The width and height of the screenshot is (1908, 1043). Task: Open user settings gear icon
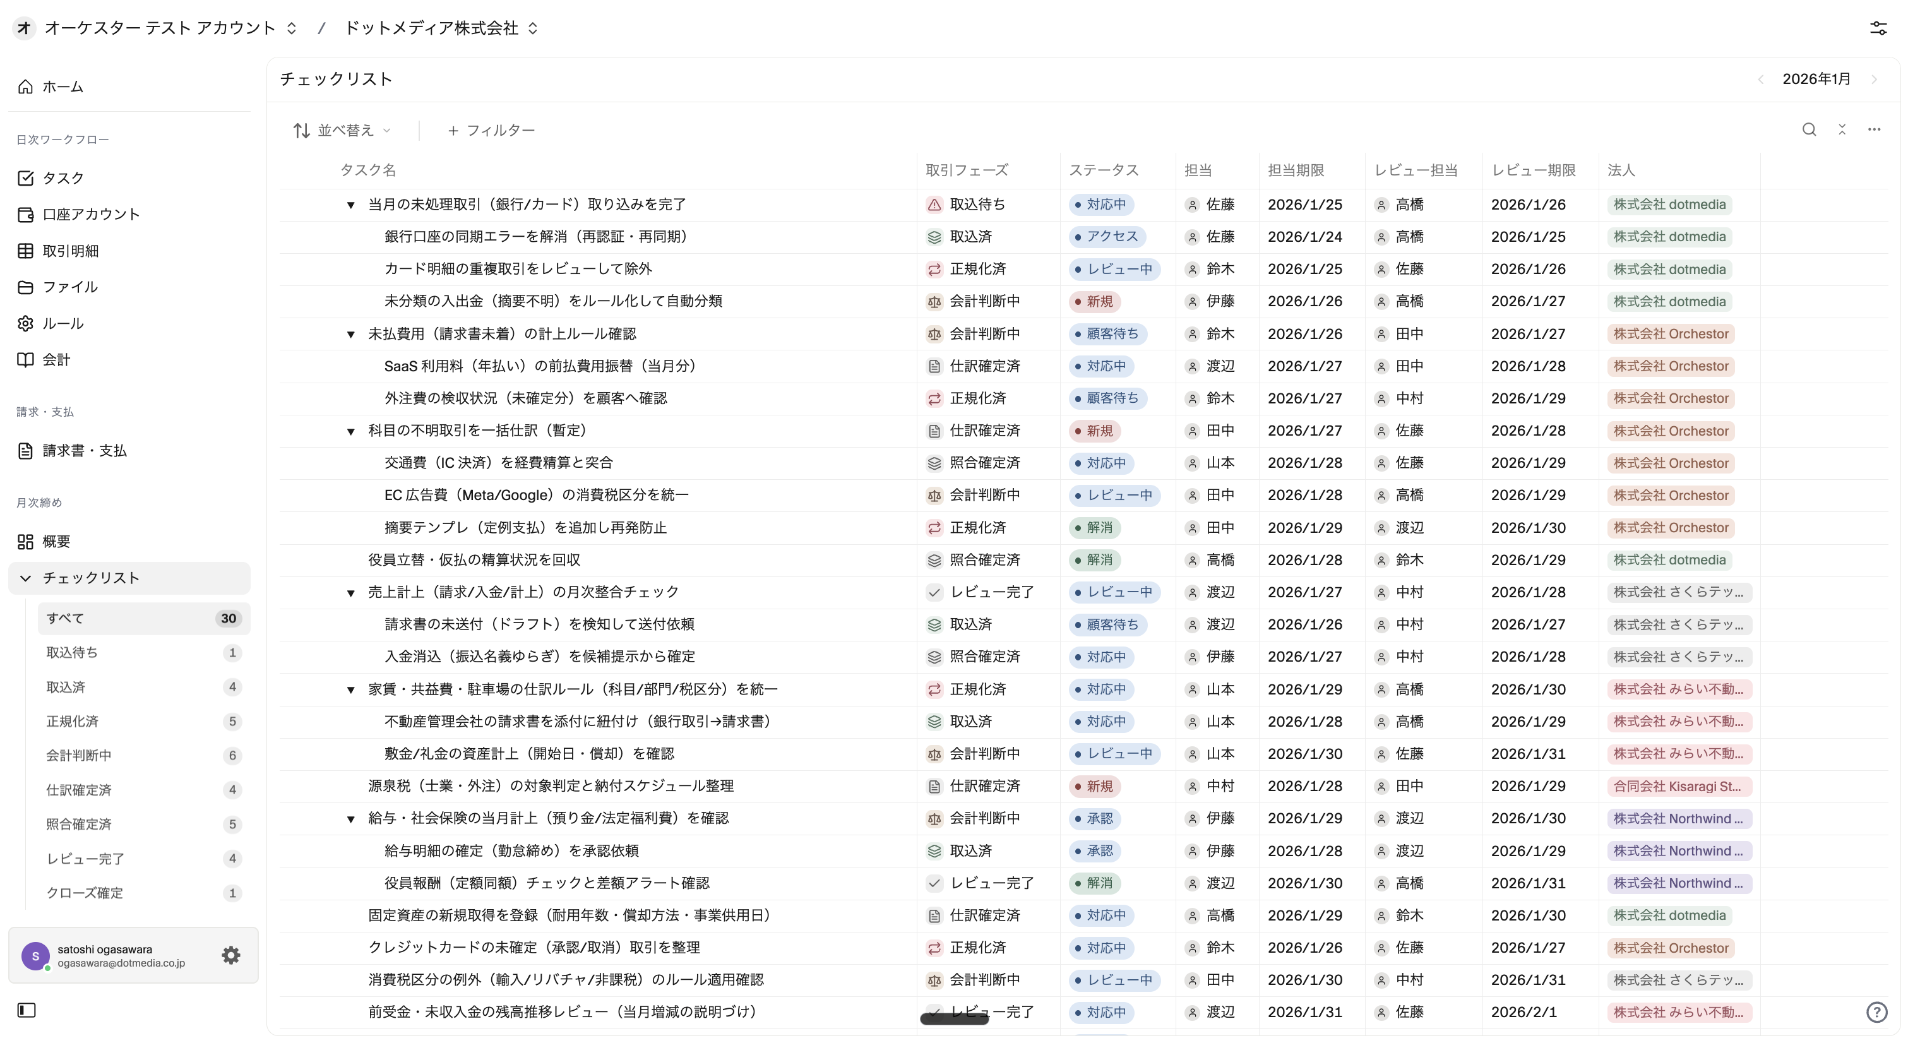coord(231,955)
